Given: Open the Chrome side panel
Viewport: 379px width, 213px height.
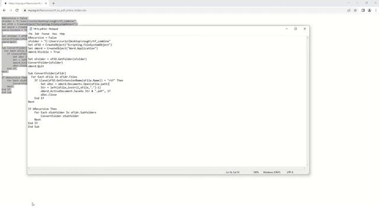Looking at the screenshot, I should point(363,11).
